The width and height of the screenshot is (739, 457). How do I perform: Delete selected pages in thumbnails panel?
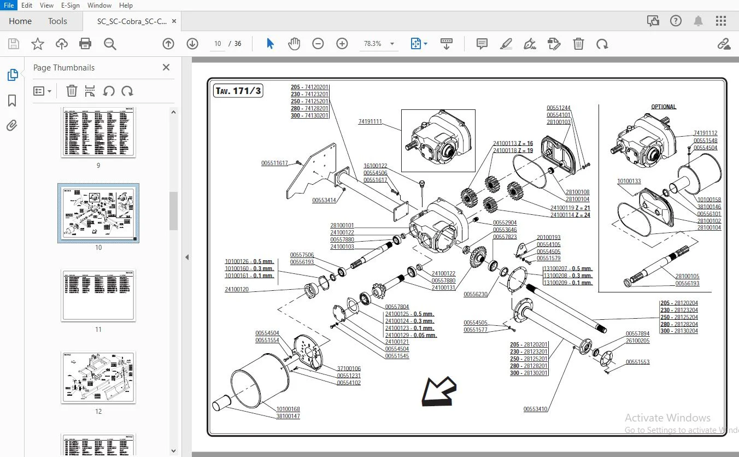[x=72, y=91]
